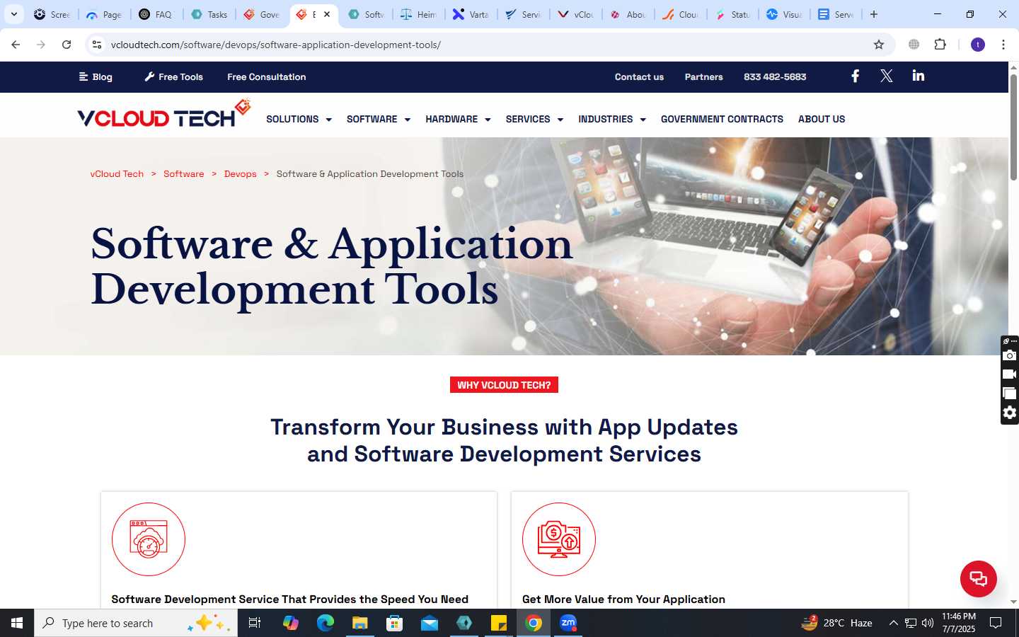
Task: Open the LinkedIn icon link
Action: (919, 76)
